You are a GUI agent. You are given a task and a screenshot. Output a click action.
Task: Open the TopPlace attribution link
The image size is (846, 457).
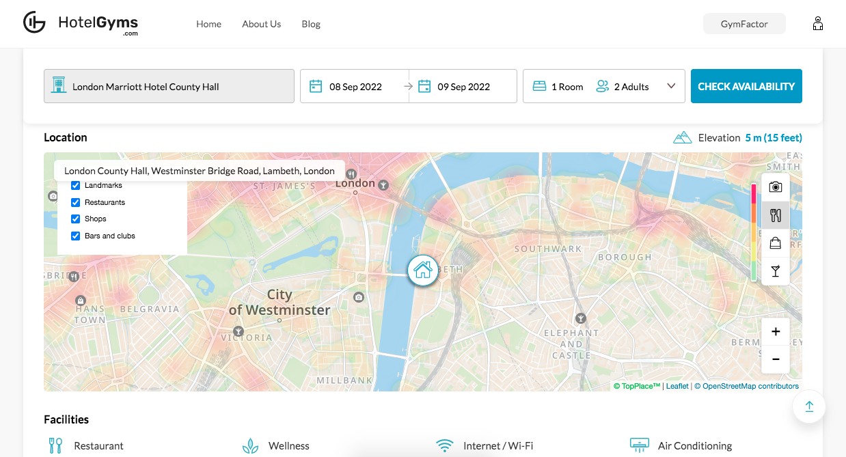tap(637, 386)
